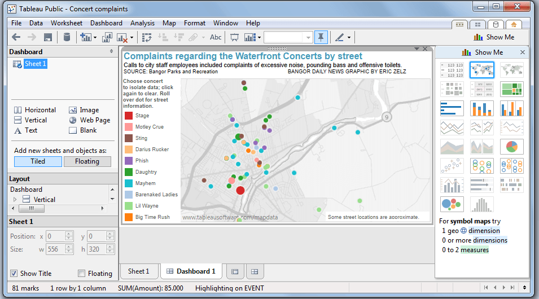Click the Show/Hide Cards chart icon
This screenshot has width=539, height=299.
pos(250,37)
